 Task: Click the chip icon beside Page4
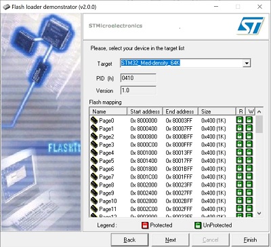[94, 153]
